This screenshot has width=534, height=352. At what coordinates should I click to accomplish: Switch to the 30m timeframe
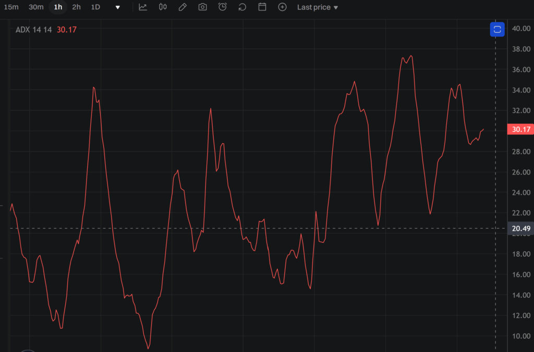tap(36, 7)
